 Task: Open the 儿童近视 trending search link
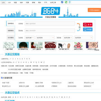pos(71,83)
